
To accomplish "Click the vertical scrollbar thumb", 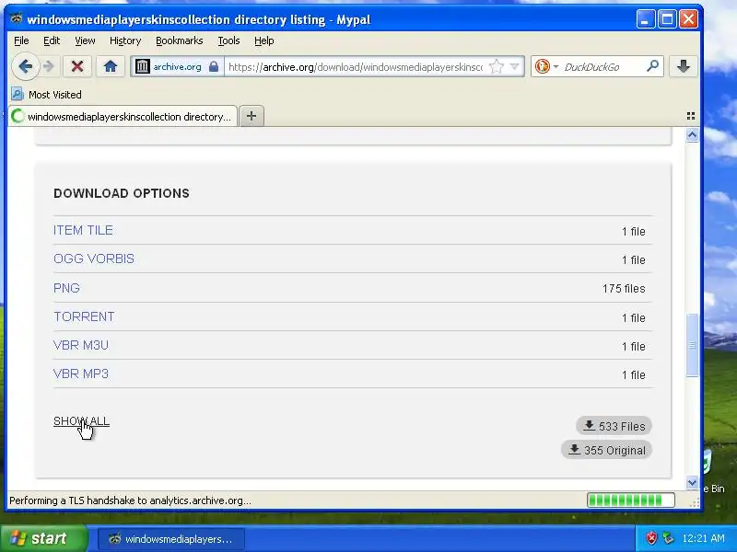I will click(692, 345).
